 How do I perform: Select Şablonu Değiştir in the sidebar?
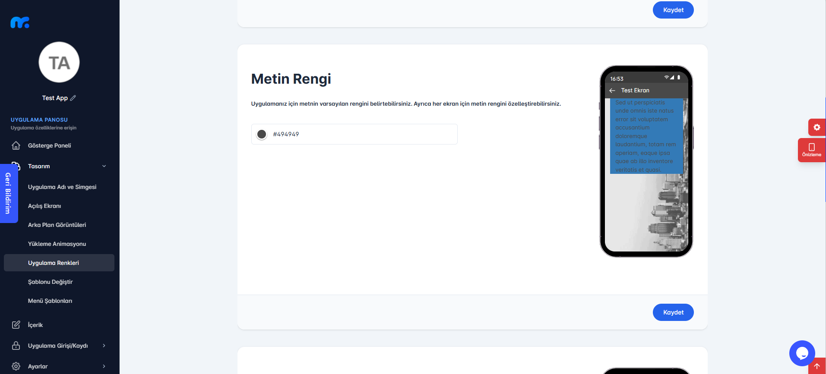click(51, 282)
